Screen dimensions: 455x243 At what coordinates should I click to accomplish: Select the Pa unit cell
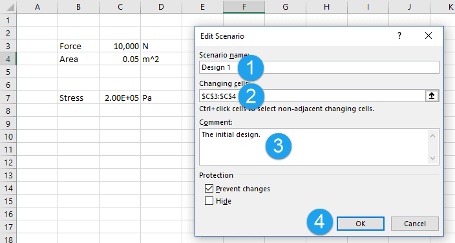[x=161, y=98]
